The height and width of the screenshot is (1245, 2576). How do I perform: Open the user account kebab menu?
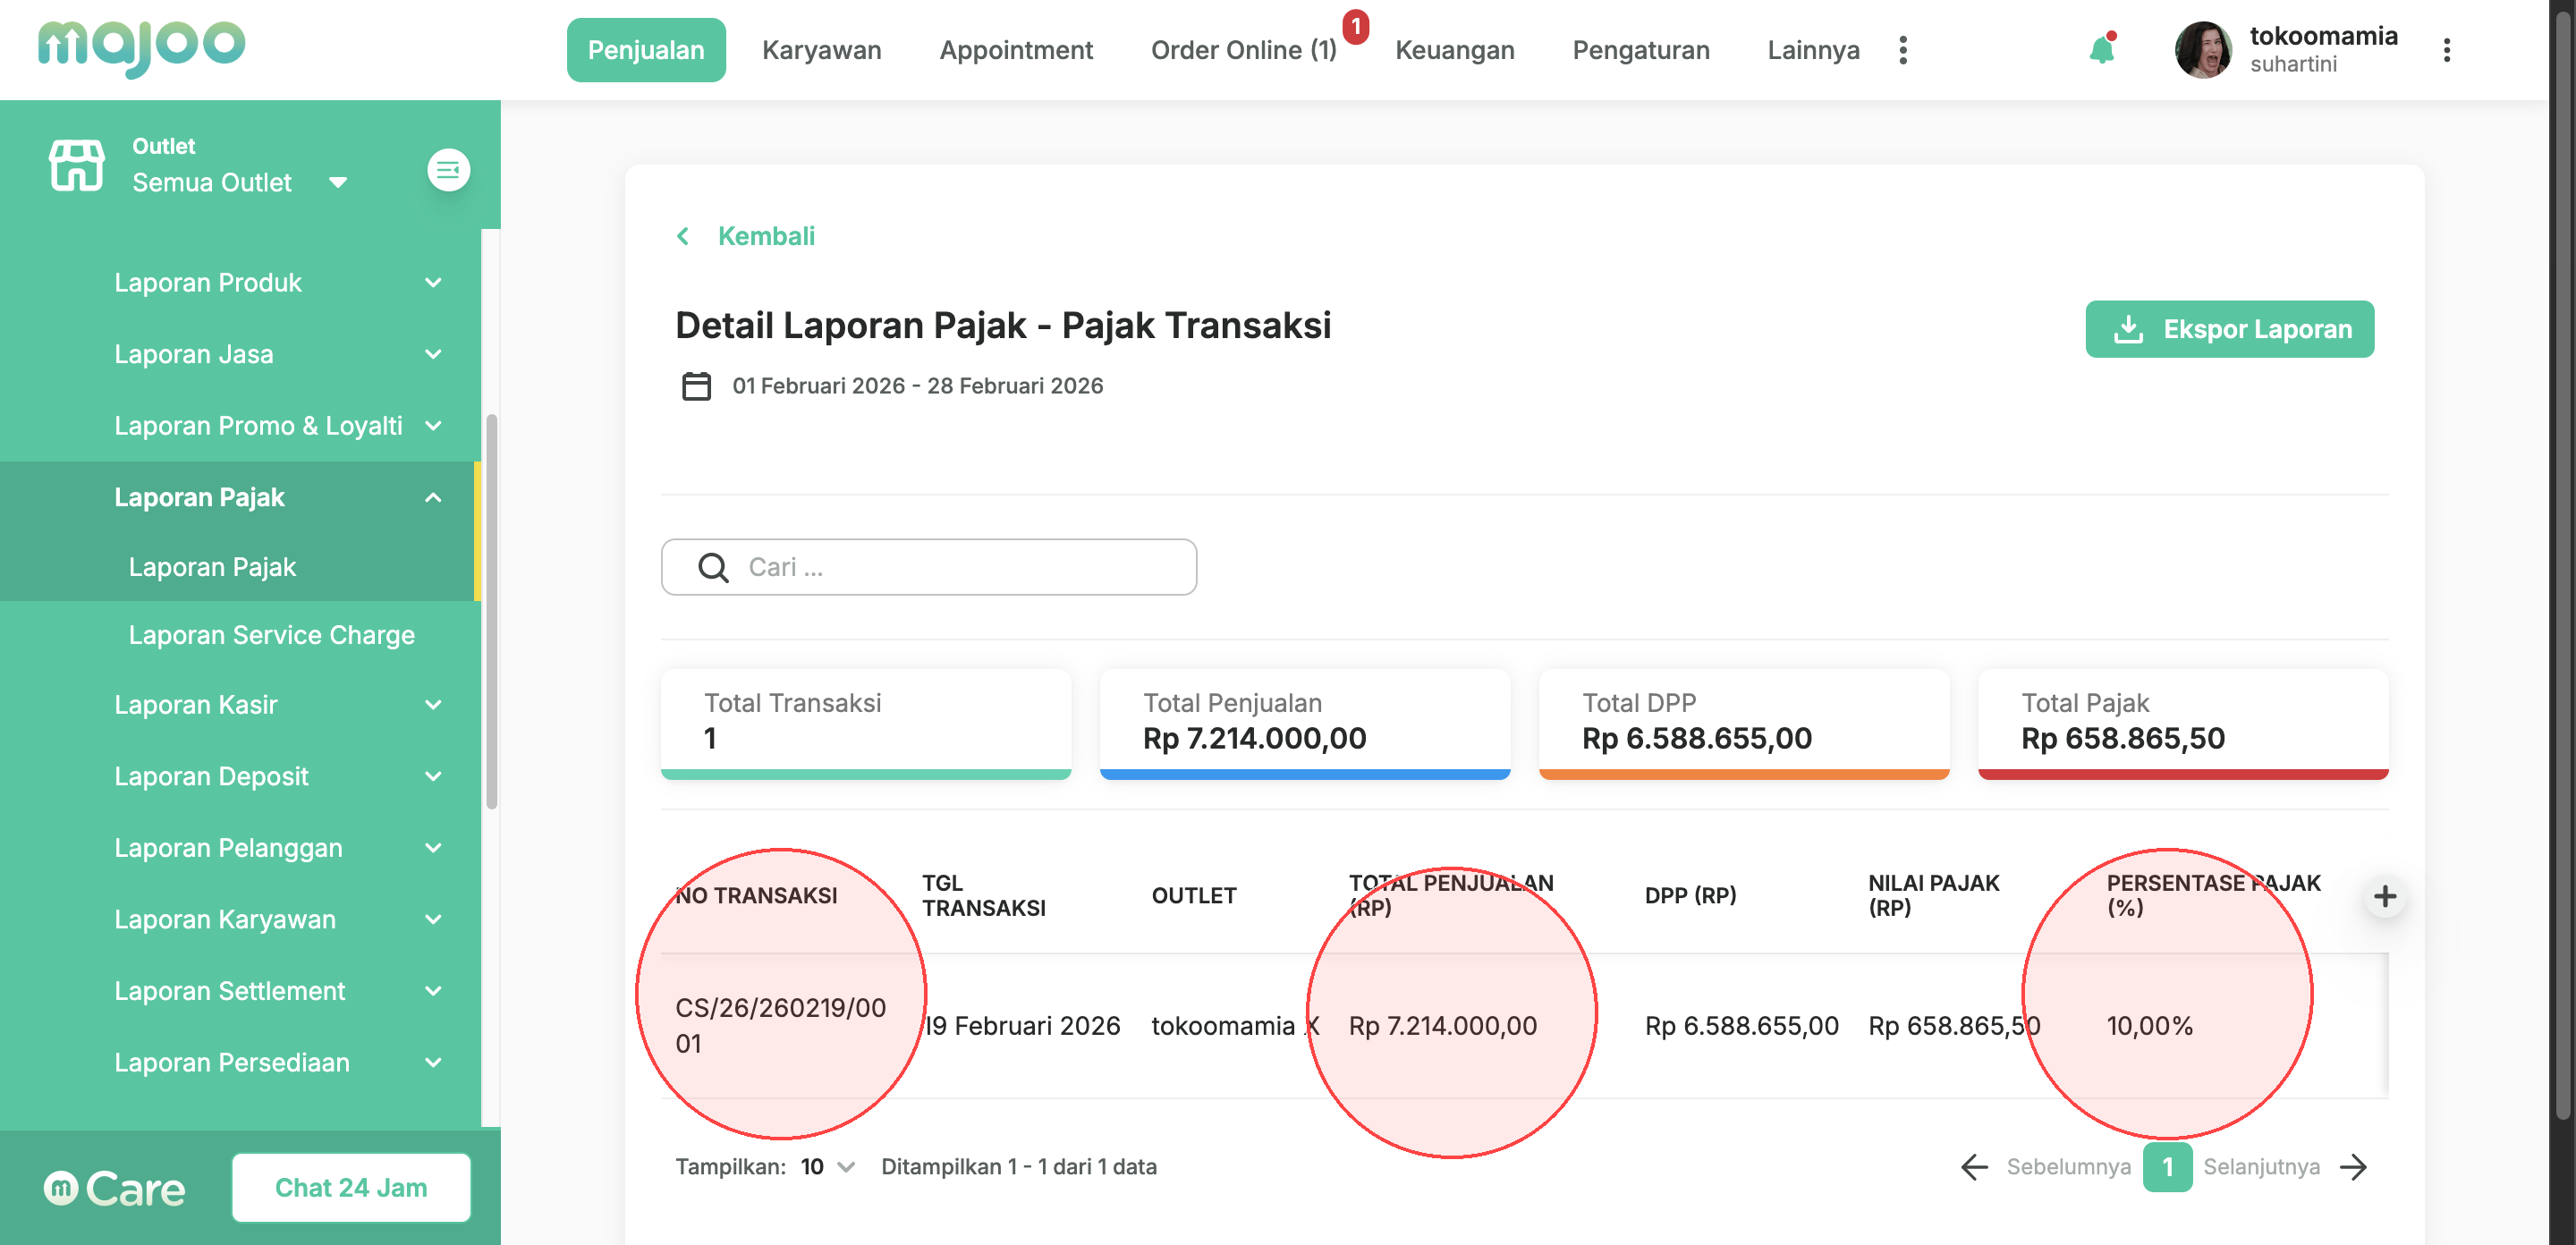point(2446,50)
